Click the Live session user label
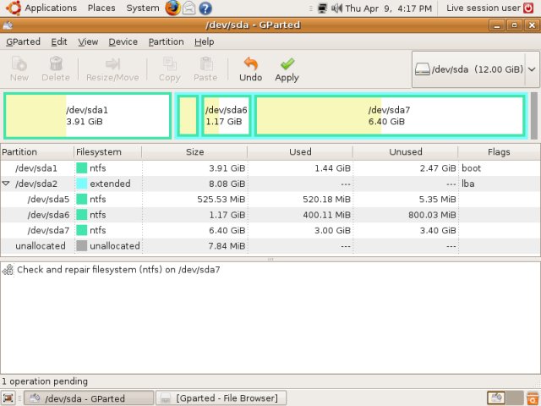 [x=483, y=8]
